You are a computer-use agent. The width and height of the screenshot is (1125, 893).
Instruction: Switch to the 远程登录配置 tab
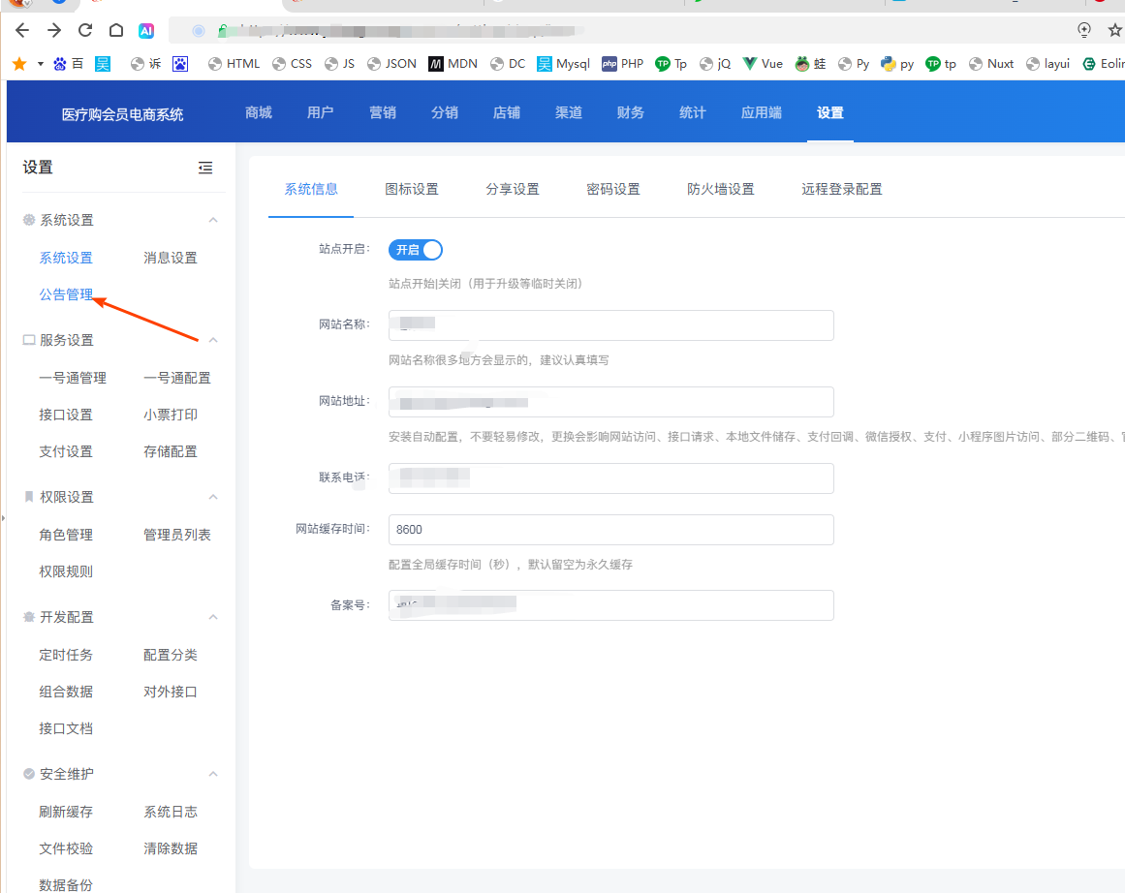pyautogui.click(x=842, y=190)
